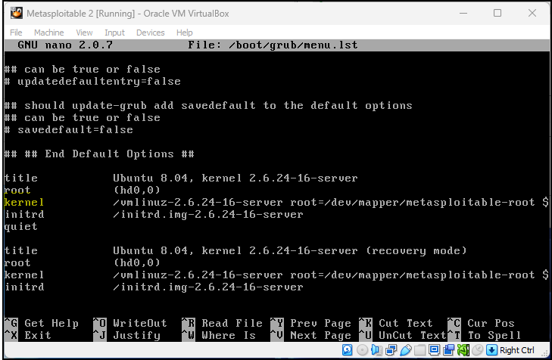Click the '^O WriteOut' nano shortcut
This screenshot has width=552, height=360.
[130, 323]
